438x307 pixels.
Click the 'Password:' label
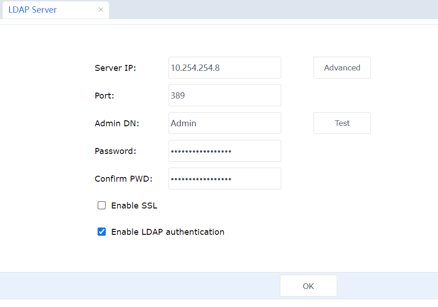(115, 151)
